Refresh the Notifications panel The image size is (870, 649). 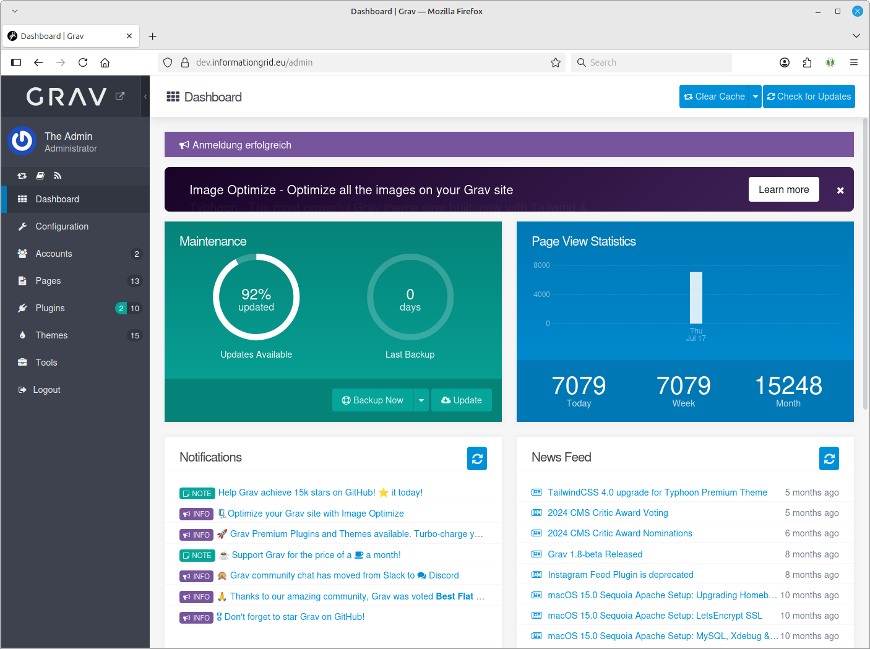(476, 458)
